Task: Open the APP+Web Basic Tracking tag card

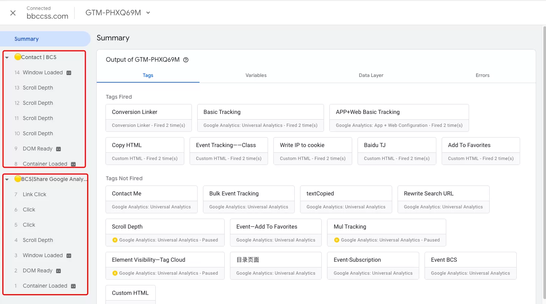Action: pyautogui.click(x=399, y=118)
